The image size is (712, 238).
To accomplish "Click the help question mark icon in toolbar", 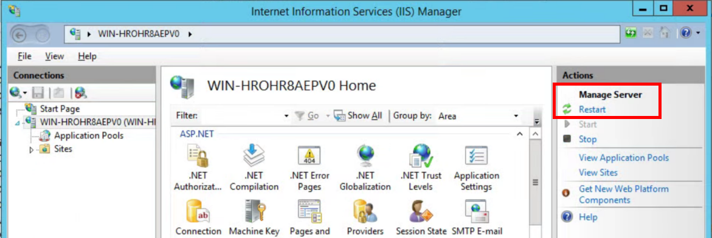I will (x=686, y=33).
